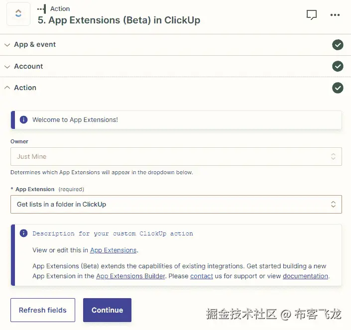This screenshot has width=351, height=330.
Task: Click info icon beside custom action description
Action: (24, 233)
